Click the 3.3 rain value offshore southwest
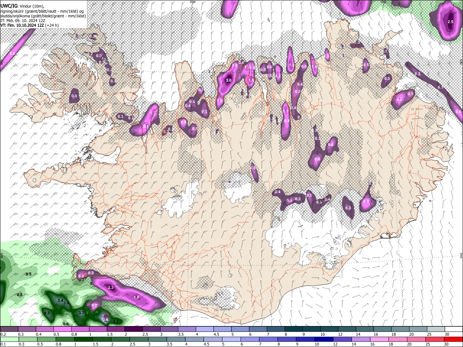The height and width of the screenshot is (347, 463). [47, 313]
